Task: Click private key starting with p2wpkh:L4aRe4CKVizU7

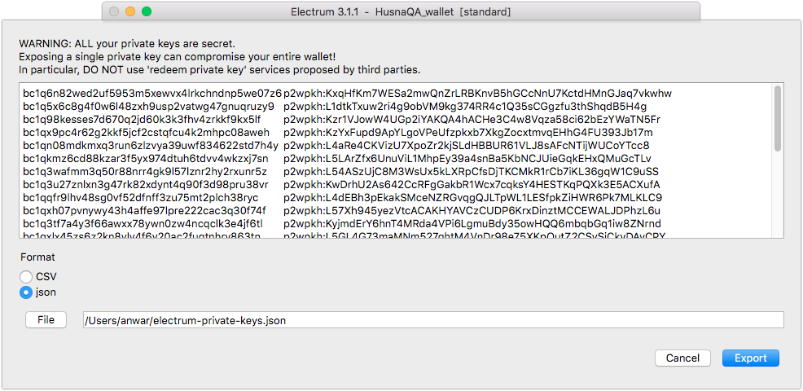Action: [x=466, y=146]
